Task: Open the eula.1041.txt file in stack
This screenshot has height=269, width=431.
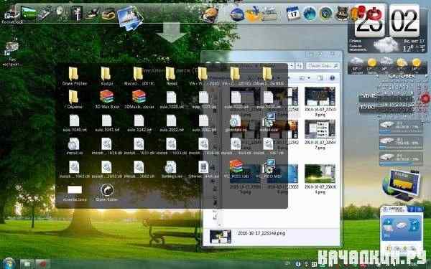Action: pos(106,123)
